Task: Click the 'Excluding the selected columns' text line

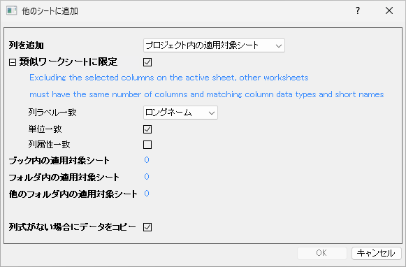Action: click(169, 78)
